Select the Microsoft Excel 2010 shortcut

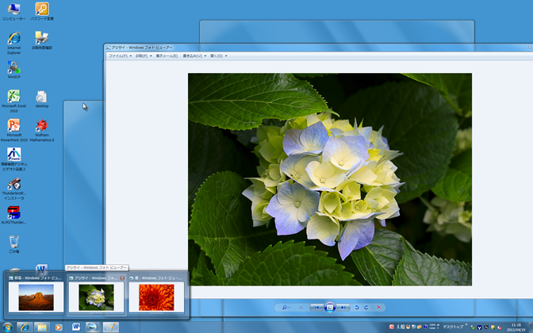13,101
